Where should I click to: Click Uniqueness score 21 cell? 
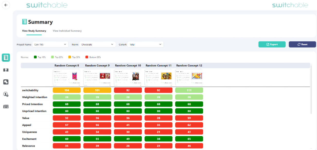tap(158, 132)
